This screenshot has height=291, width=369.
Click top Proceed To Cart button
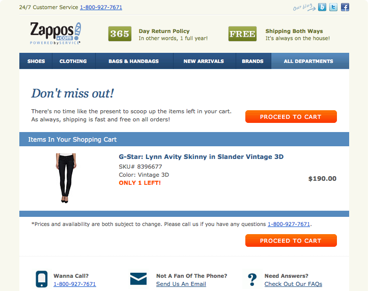coord(291,117)
